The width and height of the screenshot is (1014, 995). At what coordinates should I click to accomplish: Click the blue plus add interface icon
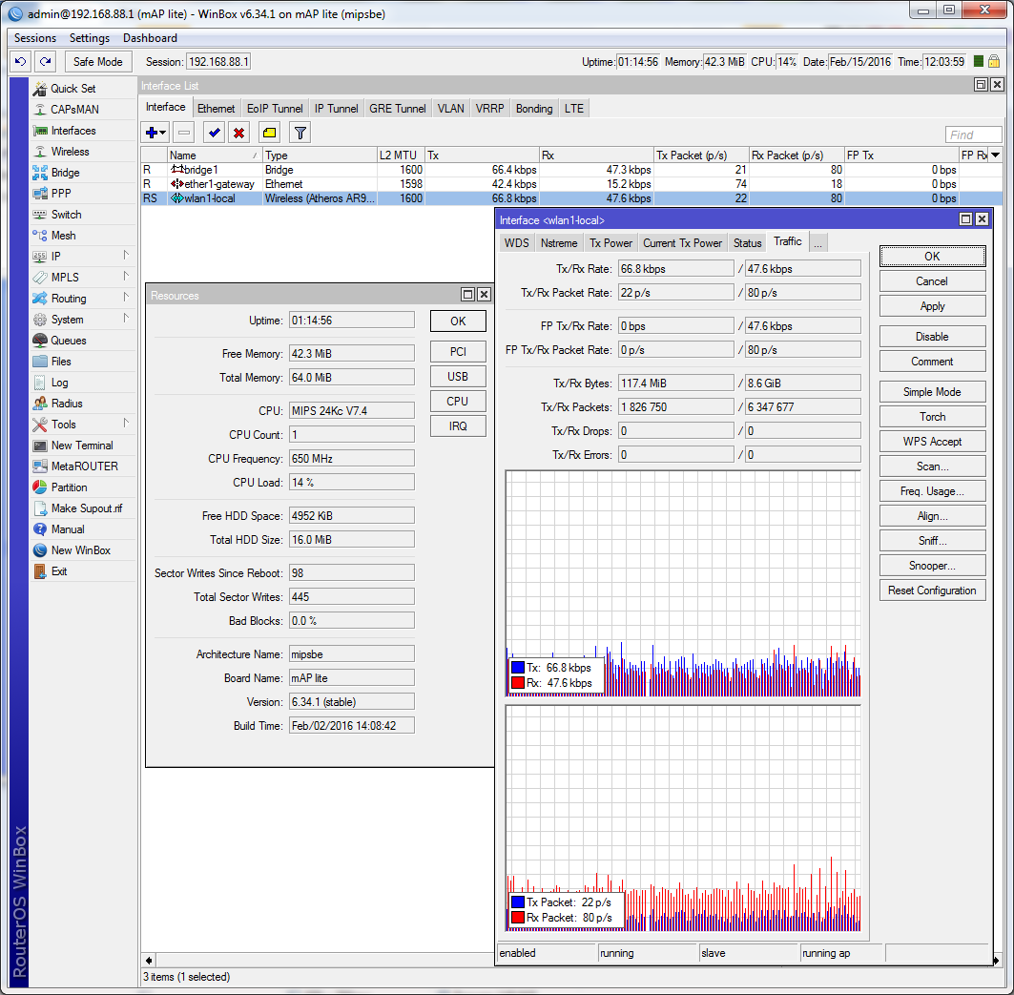coord(151,133)
